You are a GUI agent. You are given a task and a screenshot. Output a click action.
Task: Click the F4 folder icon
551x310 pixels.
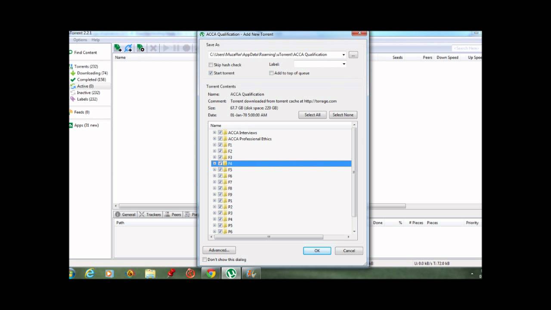225,164
